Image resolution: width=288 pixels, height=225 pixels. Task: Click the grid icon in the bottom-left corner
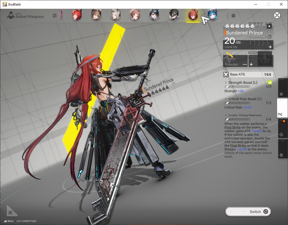click(10, 213)
